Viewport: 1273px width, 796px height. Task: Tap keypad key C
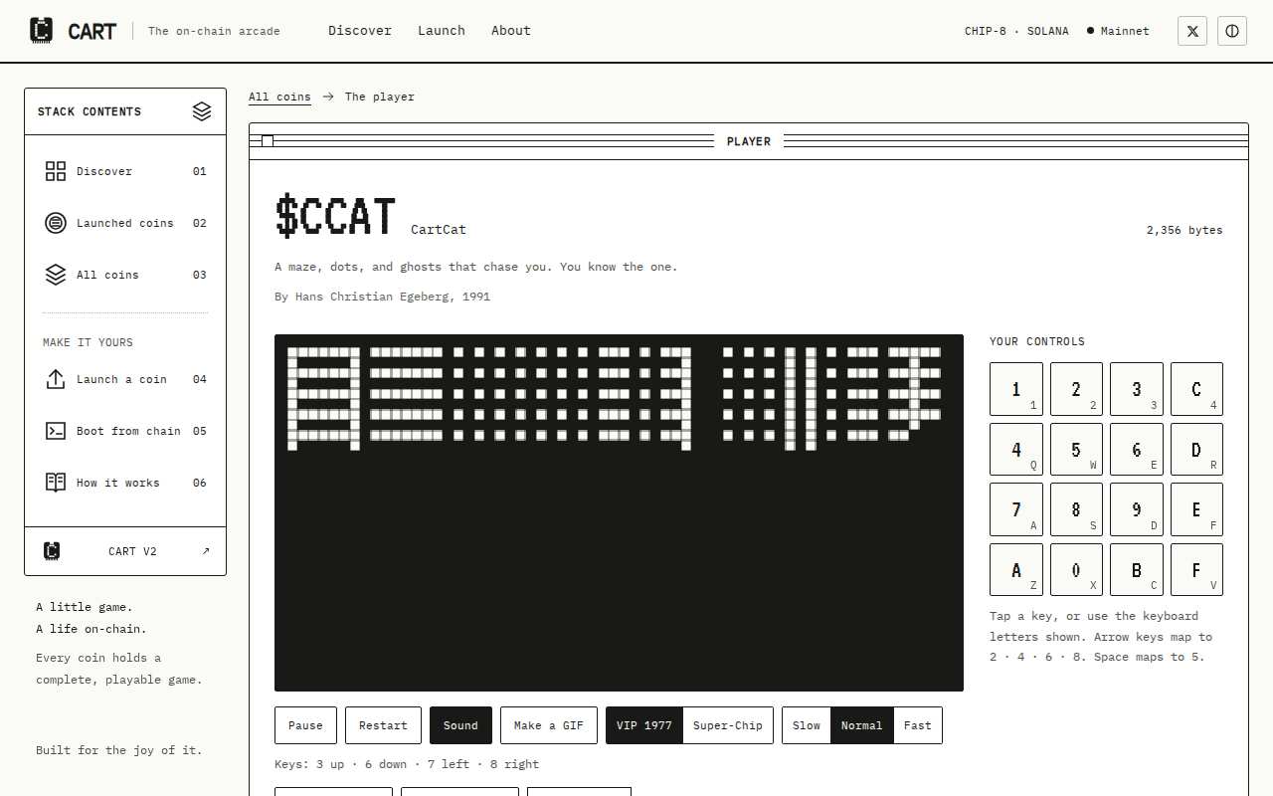coord(1196,389)
